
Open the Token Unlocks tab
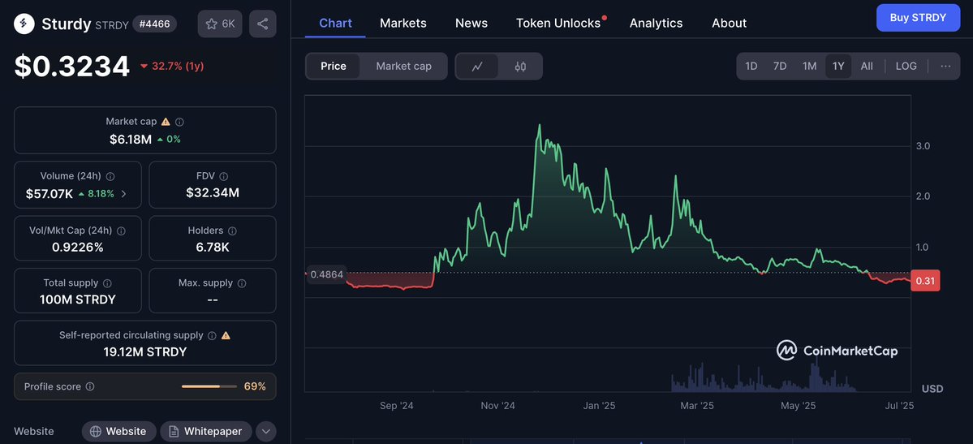click(x=560, y=23)
